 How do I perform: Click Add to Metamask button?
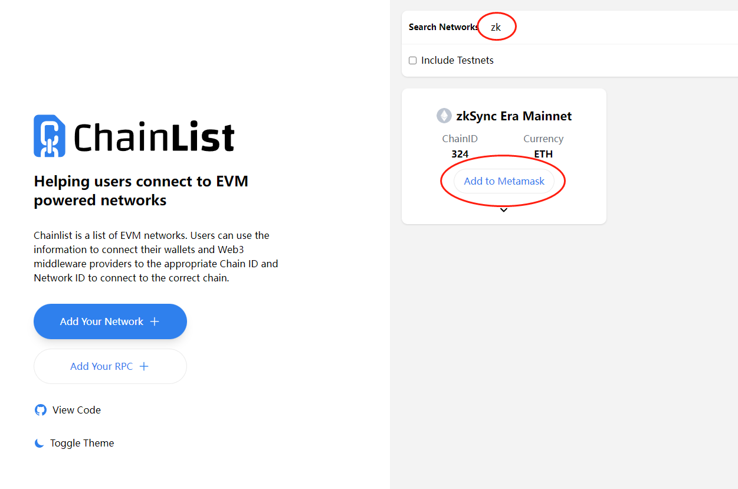[504, 181]
